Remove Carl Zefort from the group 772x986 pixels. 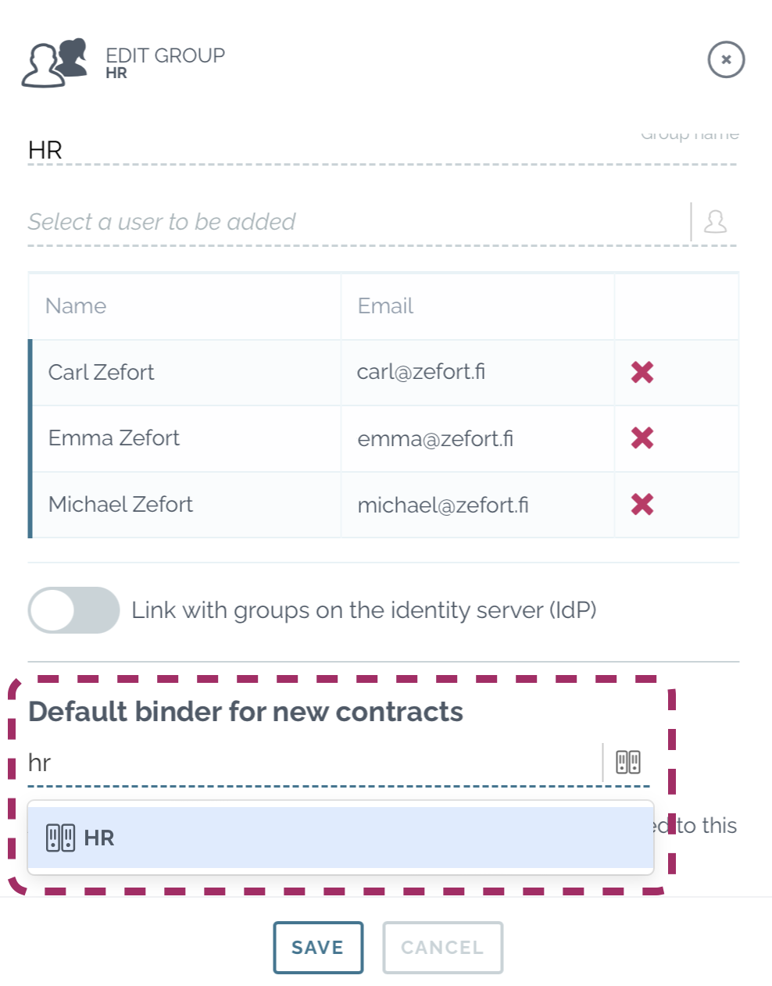642,373
